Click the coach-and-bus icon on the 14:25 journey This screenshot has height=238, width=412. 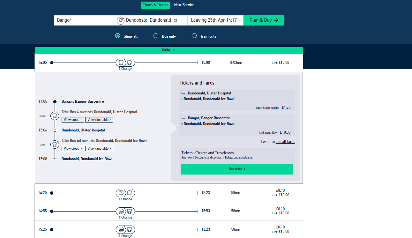(x=125, y=193)
